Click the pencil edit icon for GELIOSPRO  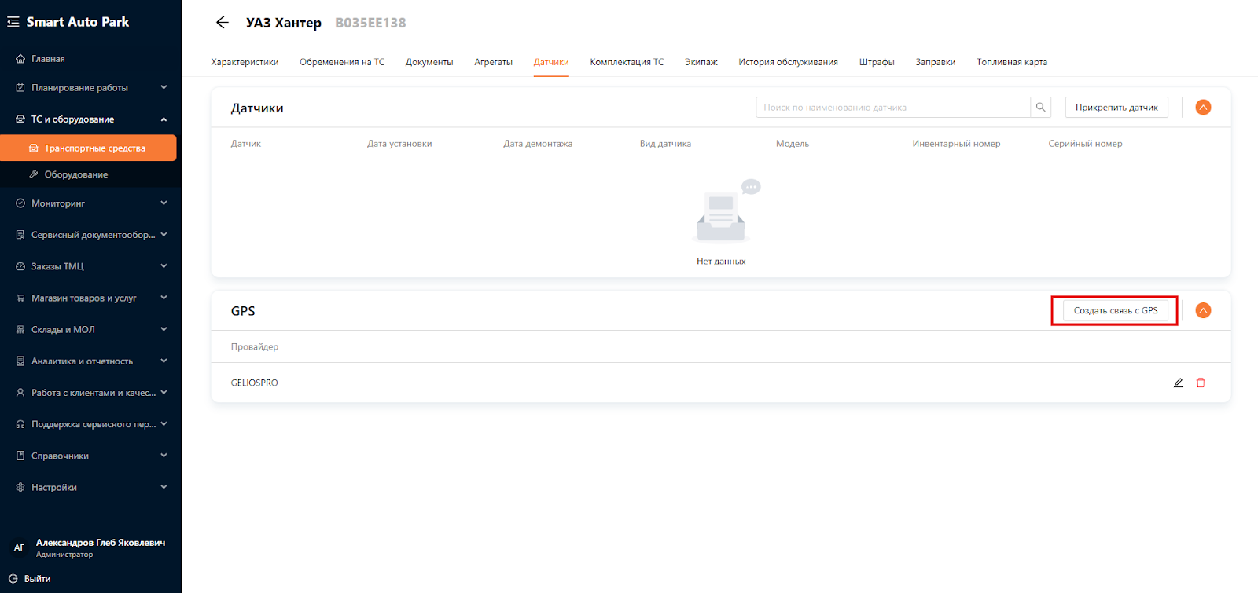[x=1178, y=383]
